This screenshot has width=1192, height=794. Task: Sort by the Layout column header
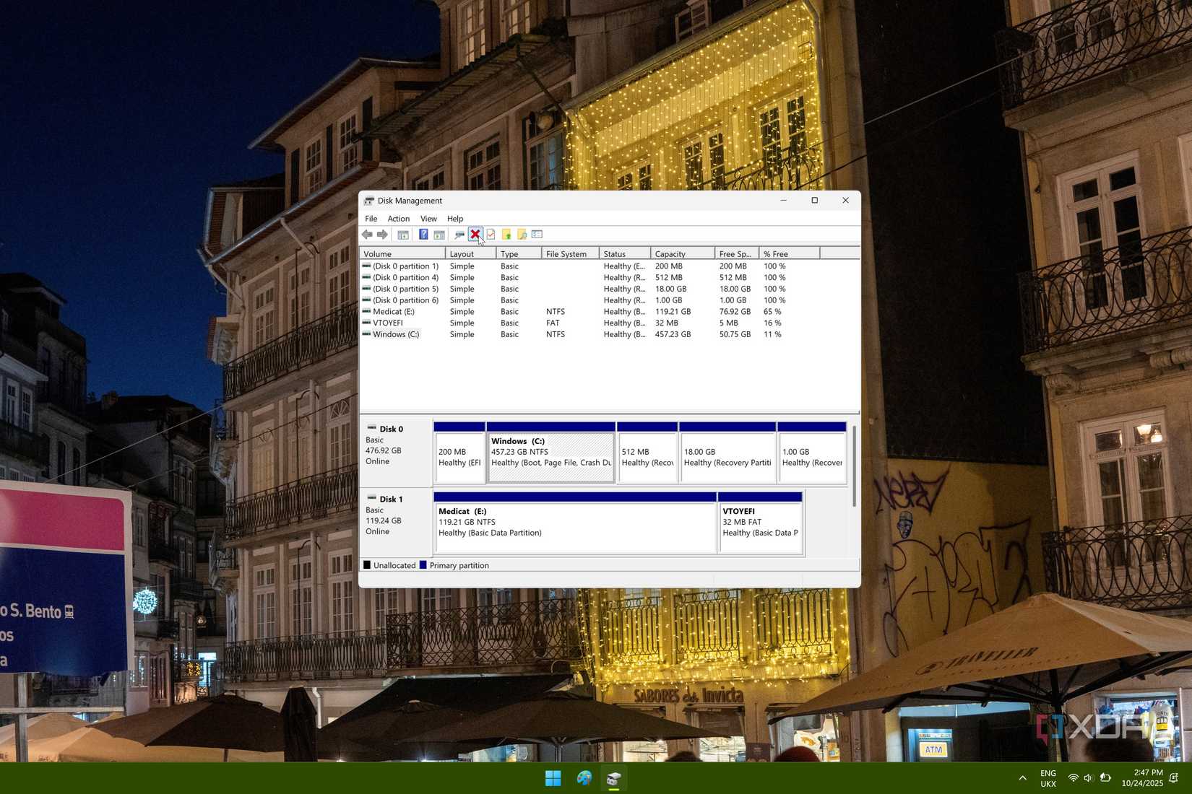click(x=471, y=254)
